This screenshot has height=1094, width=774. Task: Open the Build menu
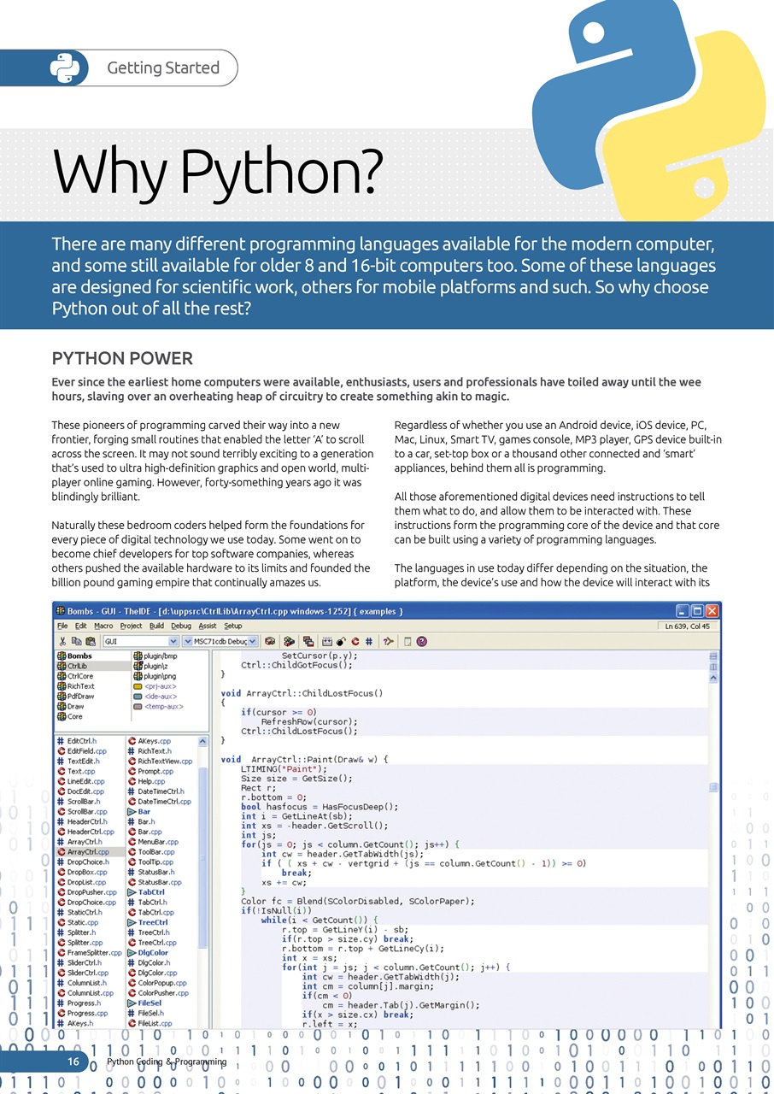[157, 626]
